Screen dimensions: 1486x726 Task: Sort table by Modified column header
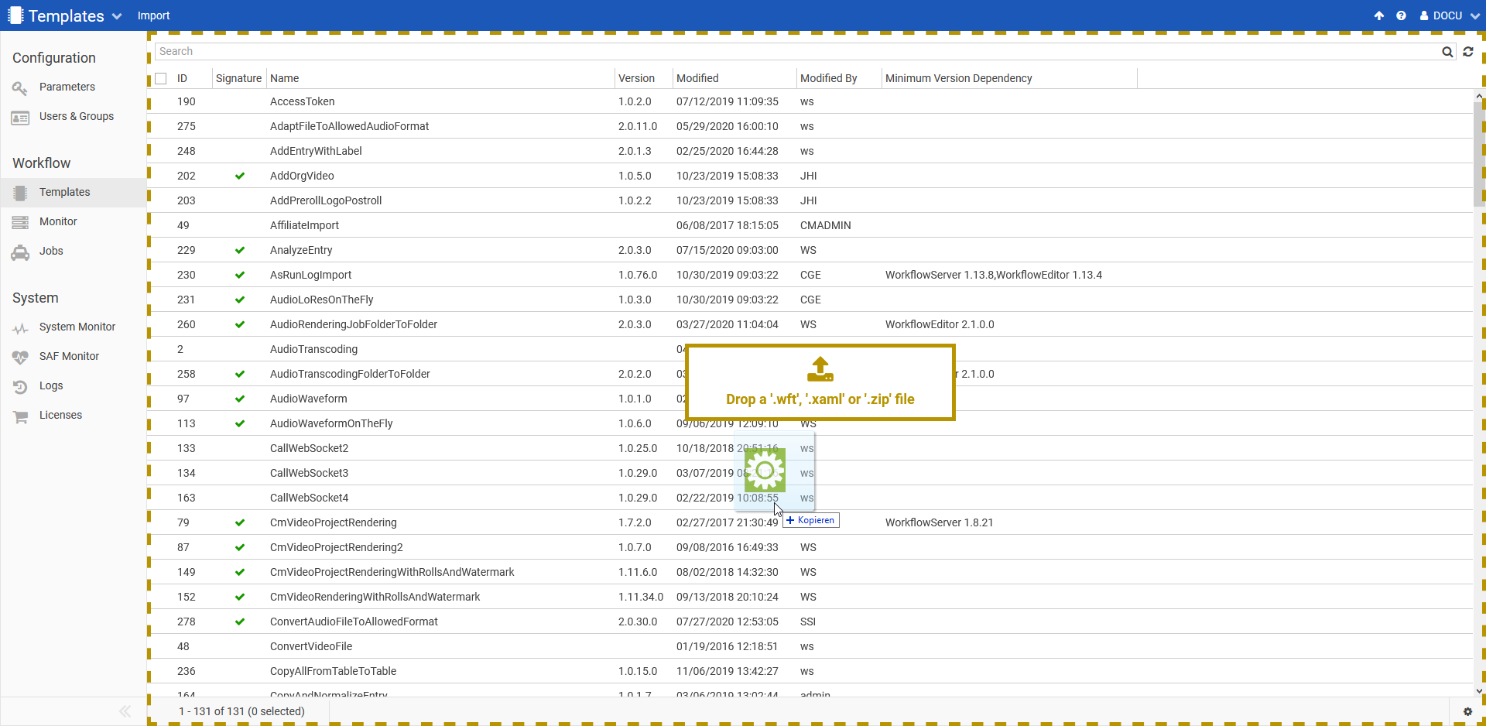tap(697, 78)
